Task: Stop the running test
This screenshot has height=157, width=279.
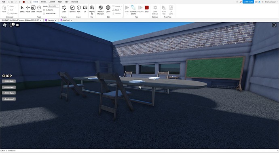Action: (147, 9)
